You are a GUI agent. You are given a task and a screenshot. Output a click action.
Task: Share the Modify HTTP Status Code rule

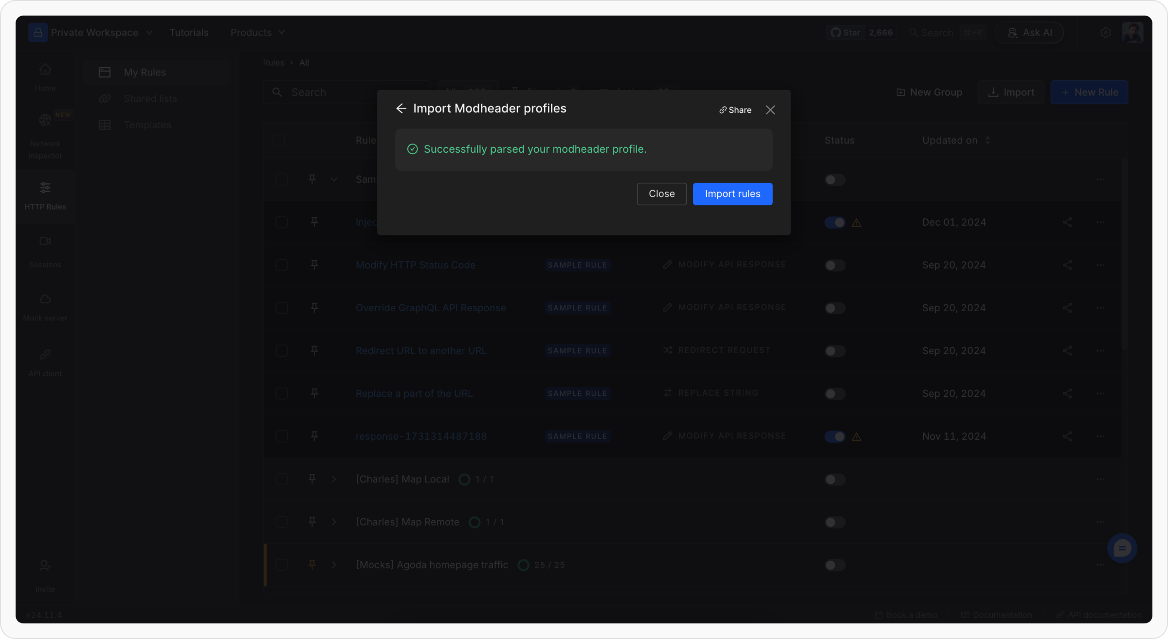tap(1067, 265)
